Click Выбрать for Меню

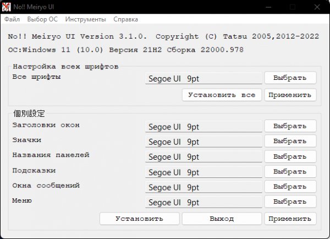point(290,202)
